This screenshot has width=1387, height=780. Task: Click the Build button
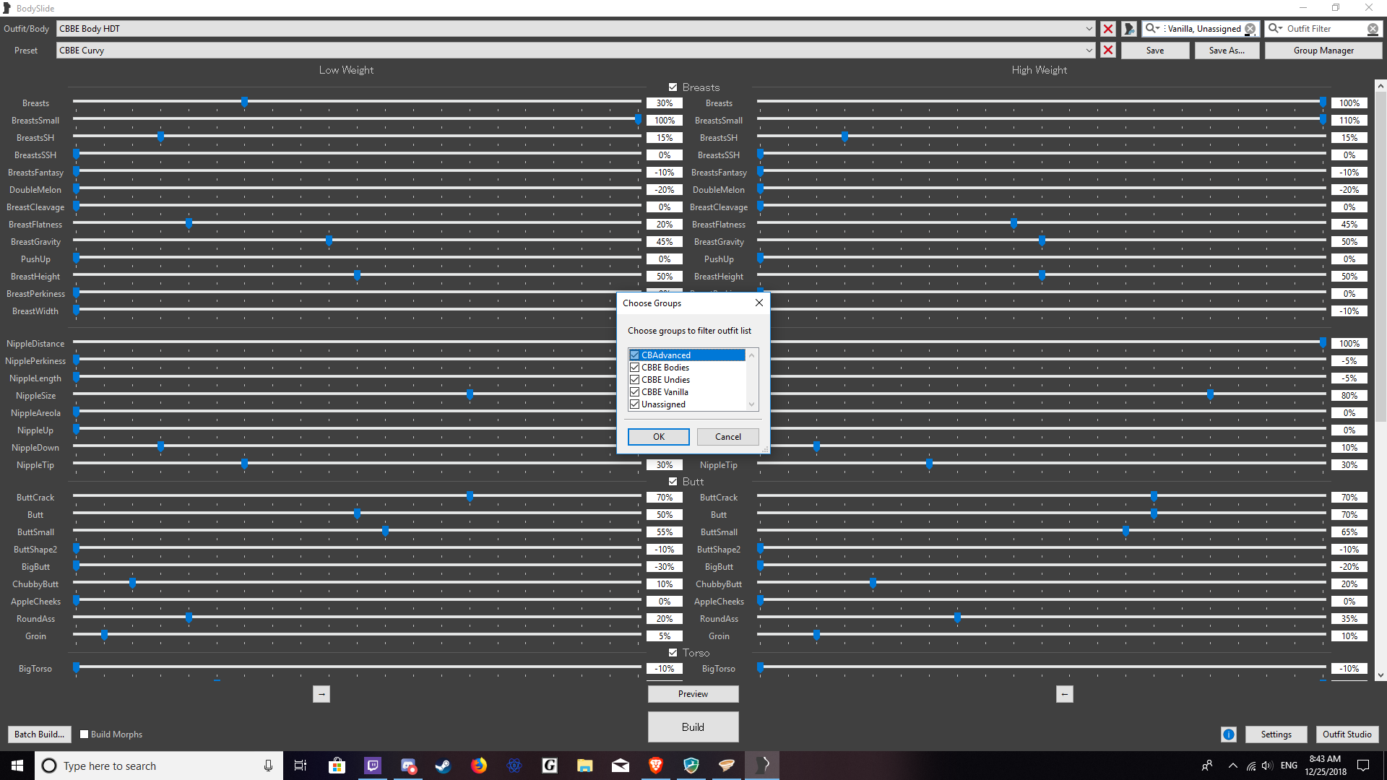[x=693, y=727]
